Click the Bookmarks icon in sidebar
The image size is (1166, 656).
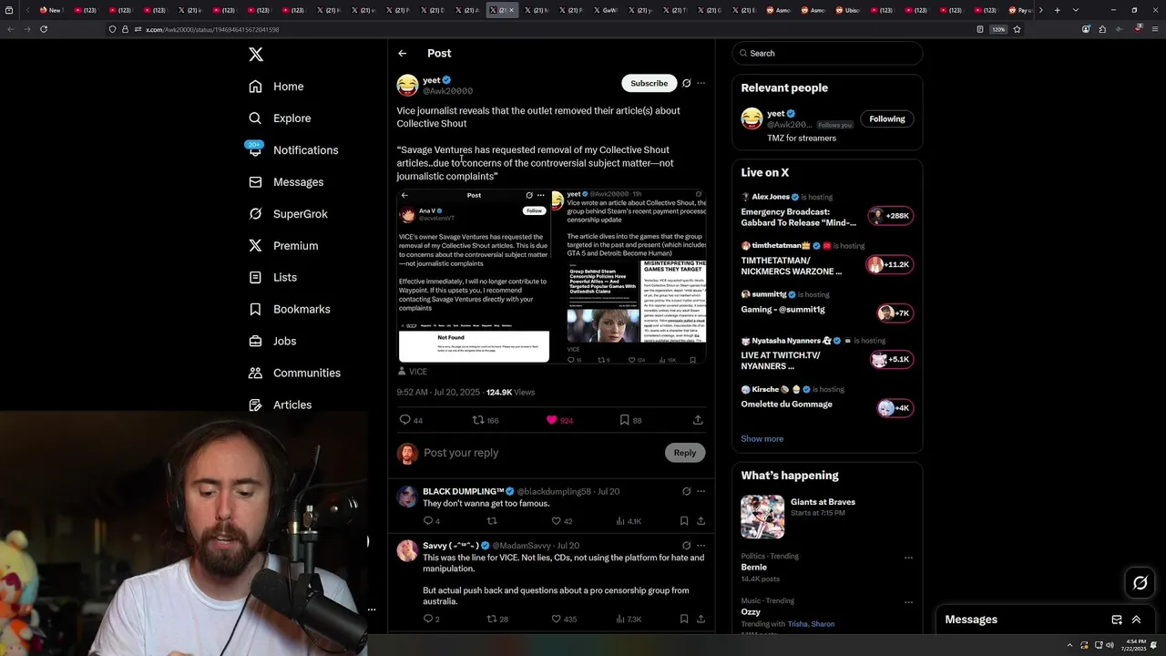click(255, 309)
